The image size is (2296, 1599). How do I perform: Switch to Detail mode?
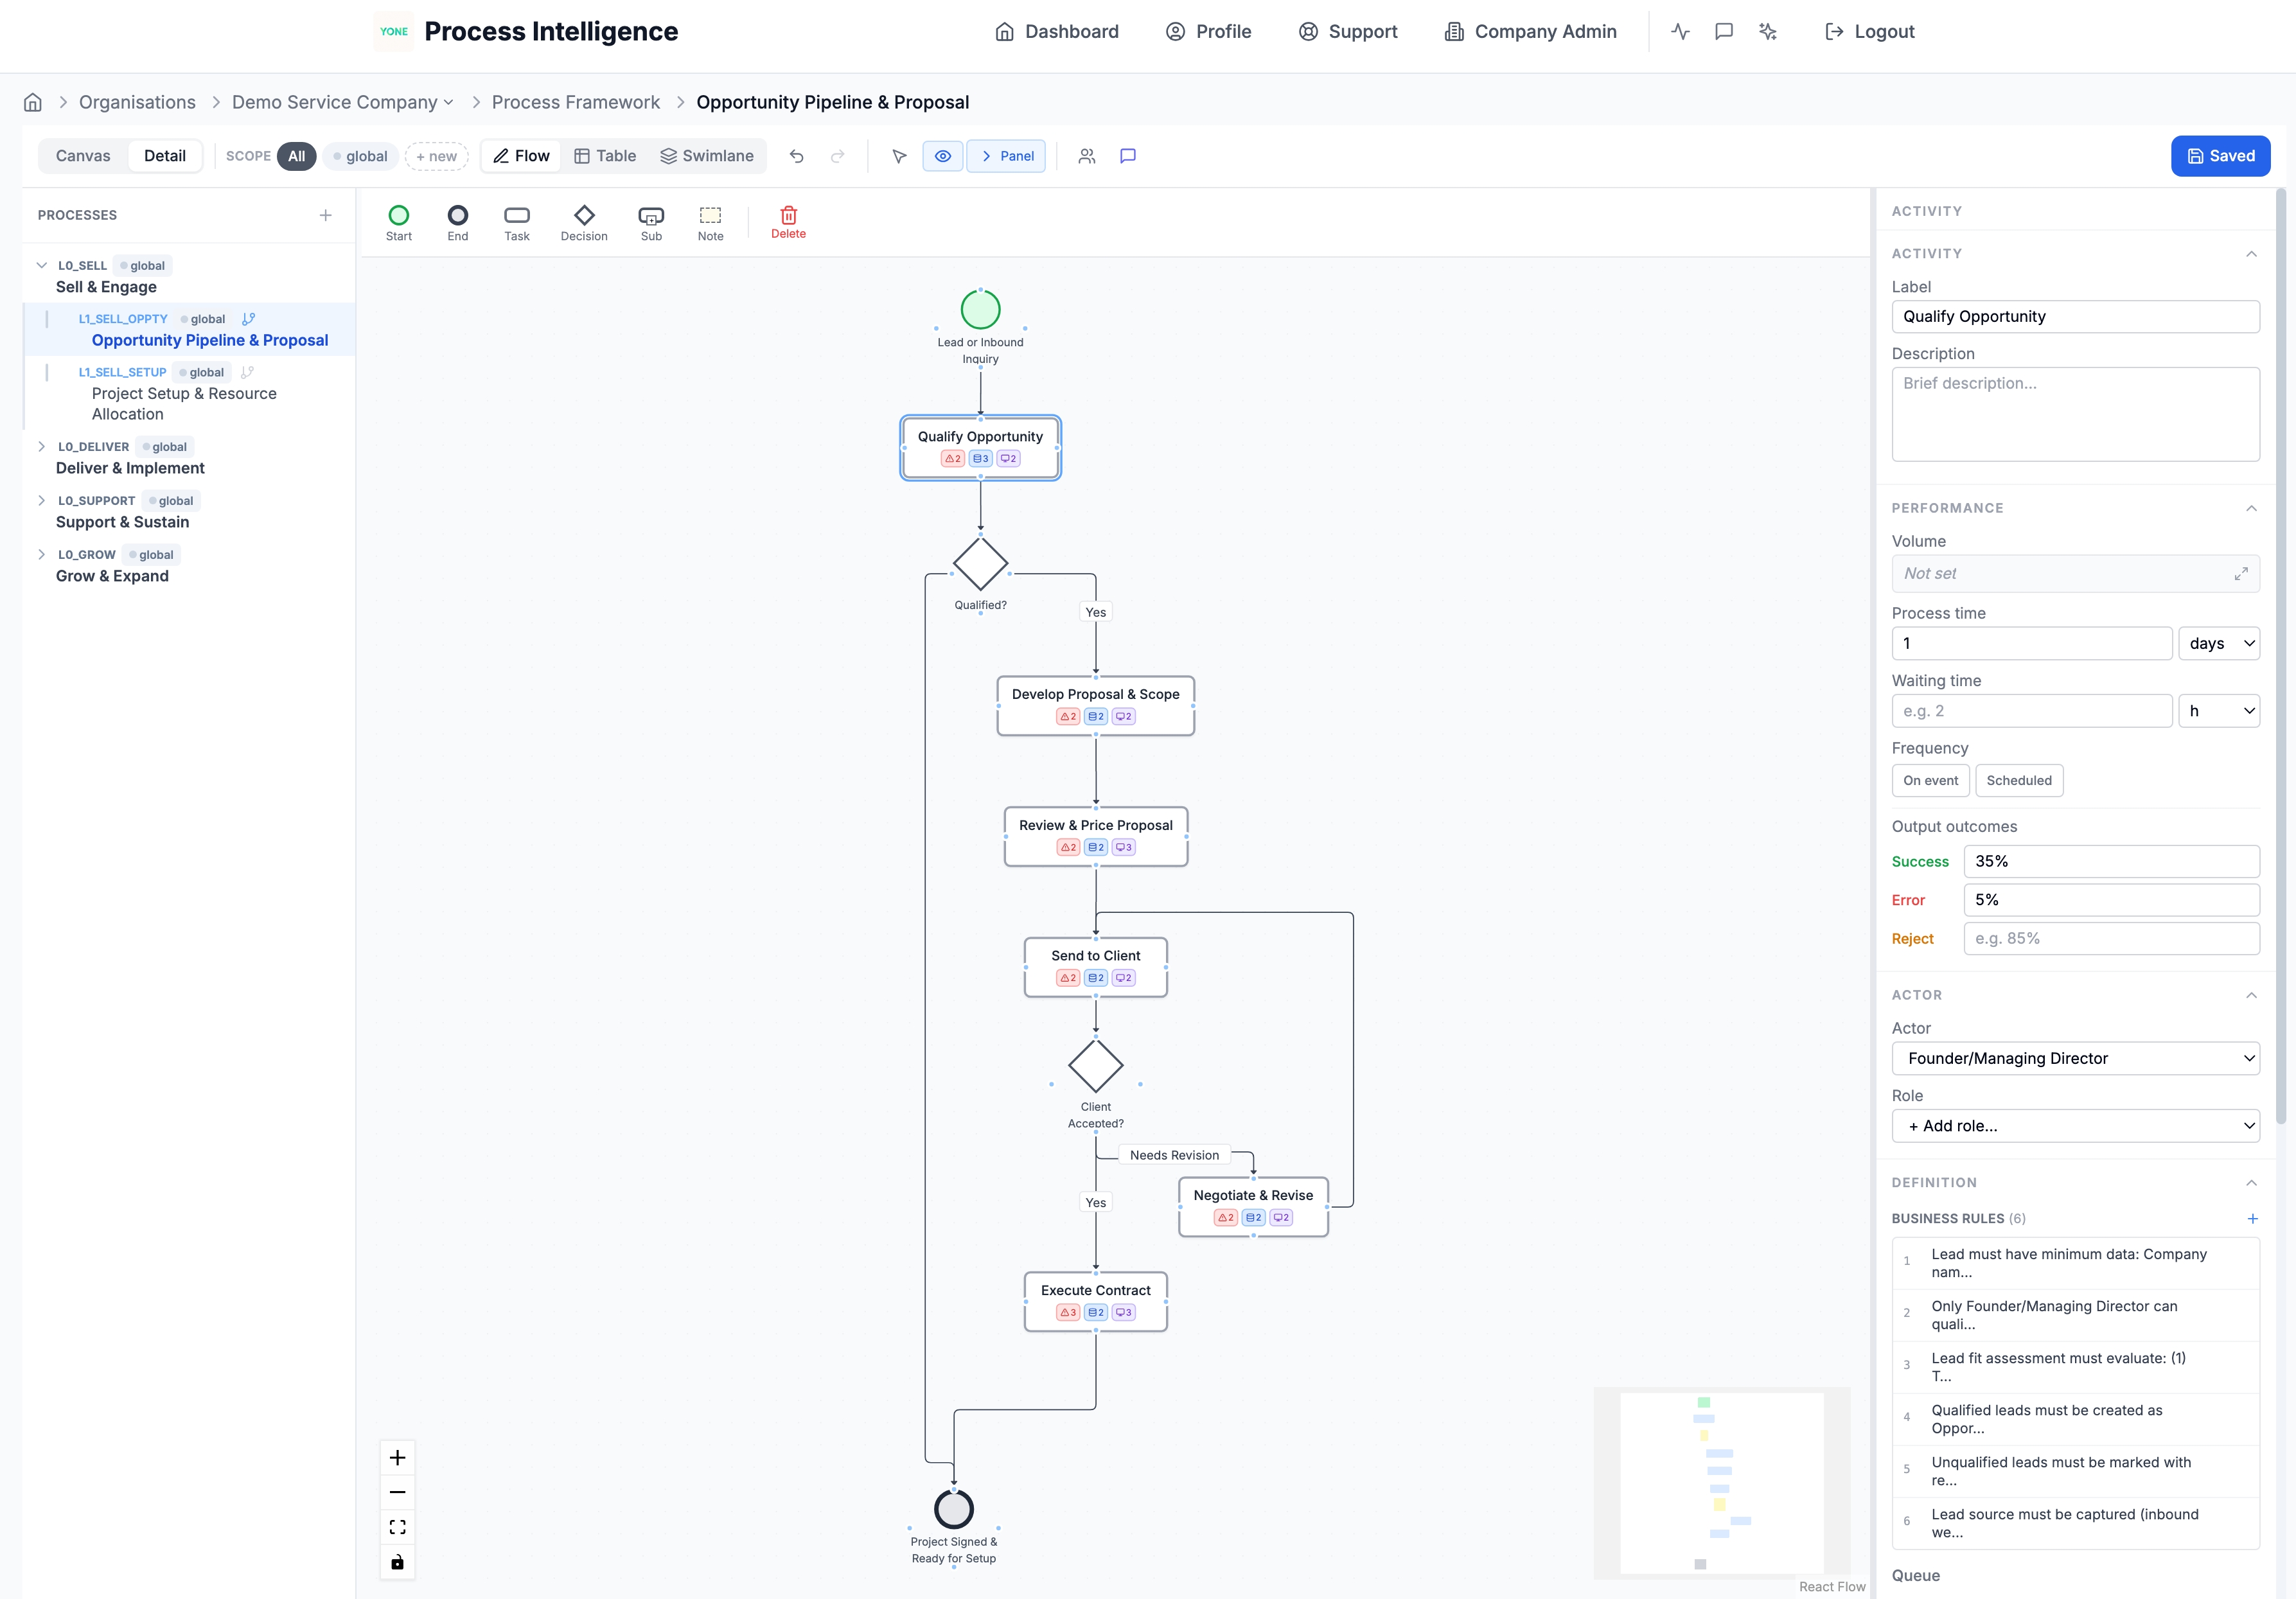coord(165,156)
